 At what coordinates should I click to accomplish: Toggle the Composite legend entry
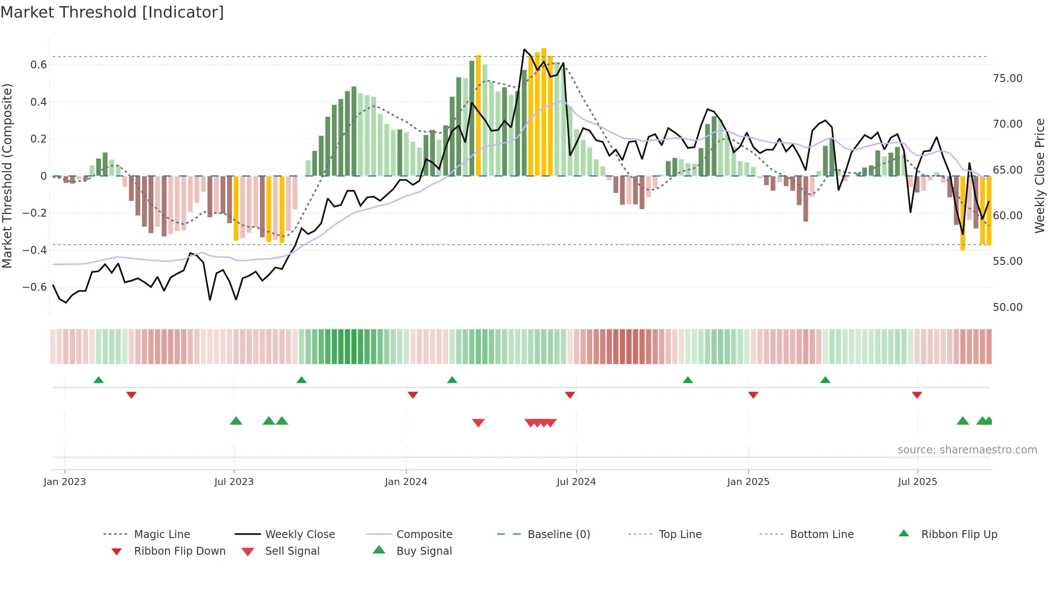tap(409, 534)
